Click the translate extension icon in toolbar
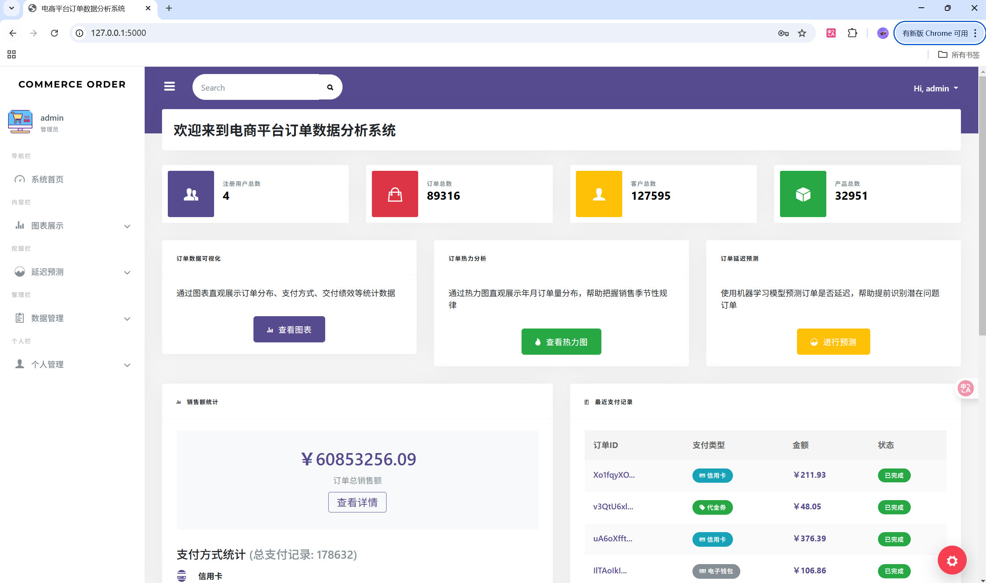The width and height of the screenshot is (986, 583). (831, 33)
